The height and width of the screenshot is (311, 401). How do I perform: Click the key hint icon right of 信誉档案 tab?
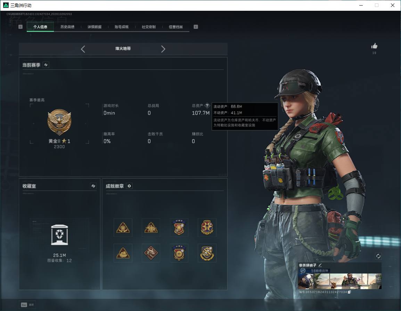196,27
